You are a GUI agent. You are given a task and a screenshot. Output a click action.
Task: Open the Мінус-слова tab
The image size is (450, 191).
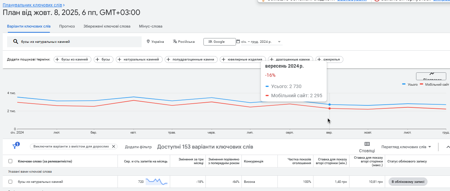click(150, 26)
